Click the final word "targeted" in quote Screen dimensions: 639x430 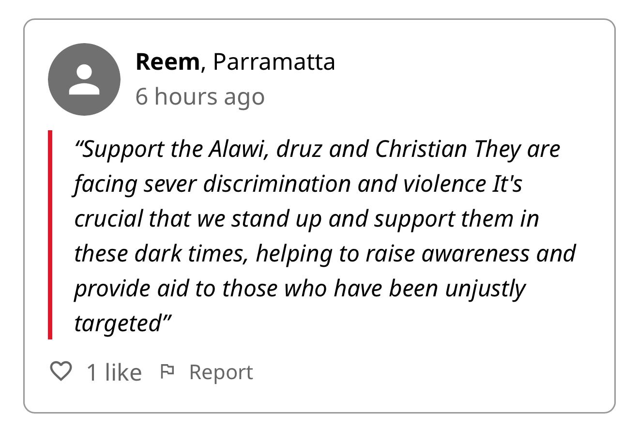point(118,323)
